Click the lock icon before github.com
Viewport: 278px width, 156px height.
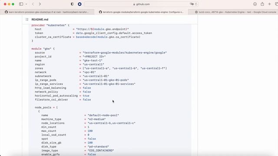click(x=134, y=4)
